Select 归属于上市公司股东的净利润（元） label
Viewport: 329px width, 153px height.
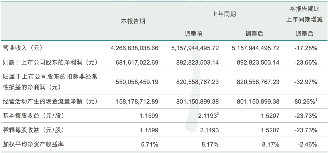[x=50, y=62]
